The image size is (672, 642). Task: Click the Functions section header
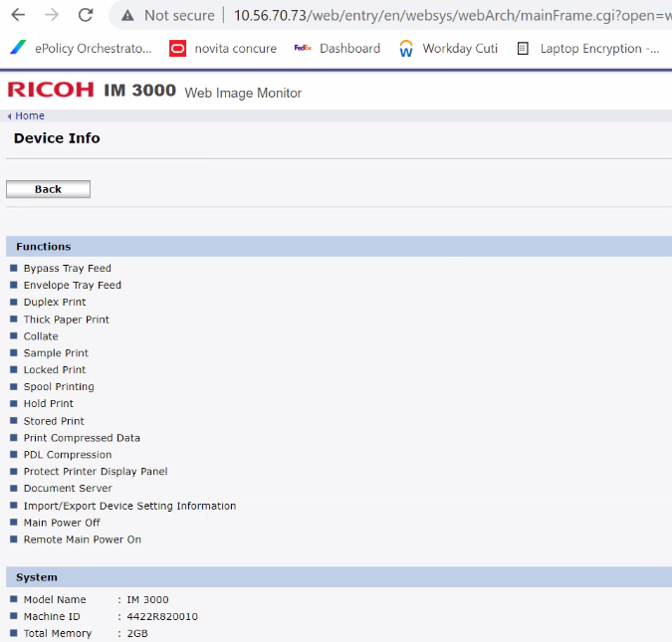[43, 247]
